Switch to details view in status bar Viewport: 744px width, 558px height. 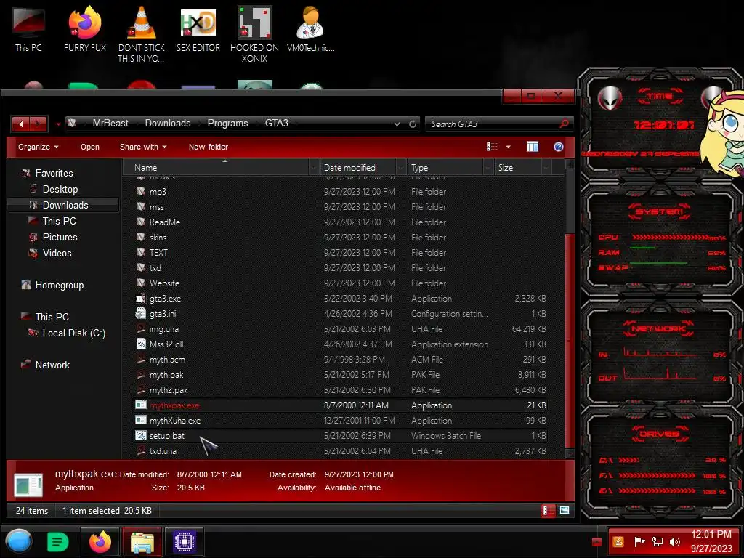pos(548,511)
